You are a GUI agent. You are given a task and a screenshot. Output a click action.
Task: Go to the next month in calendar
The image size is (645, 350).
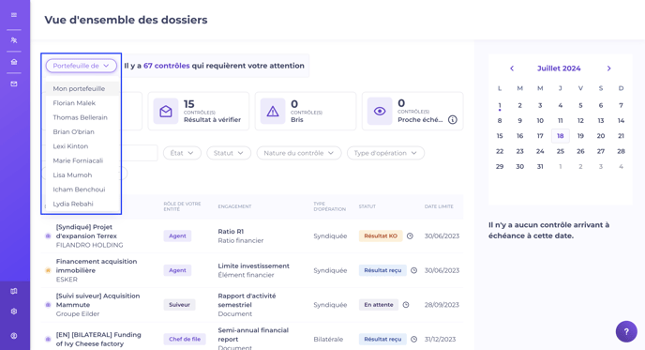coord(608,68)
